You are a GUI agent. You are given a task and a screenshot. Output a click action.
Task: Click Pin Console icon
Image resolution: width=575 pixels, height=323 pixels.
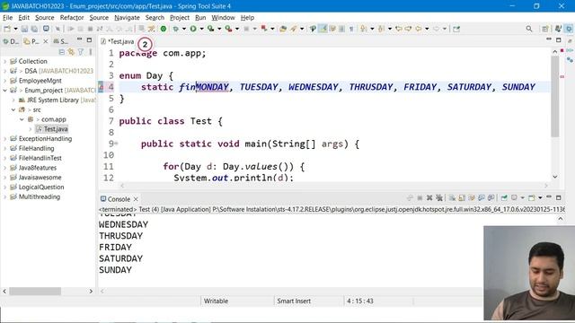[504, 197]
